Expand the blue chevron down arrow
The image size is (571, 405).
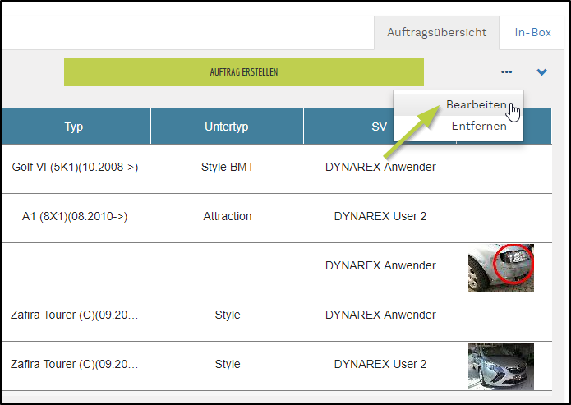541,72
